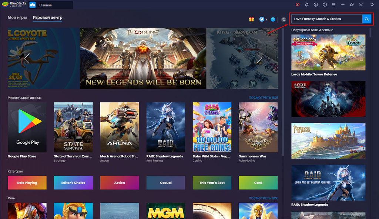Switch to Мои игры tab
The width and height of the screenshot is (379, 219).
pos(17,17)
